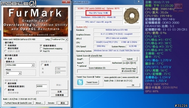Toggle the Post FX checkbox
The width and height of the screenshot is (189, 108).
point(41,51)
